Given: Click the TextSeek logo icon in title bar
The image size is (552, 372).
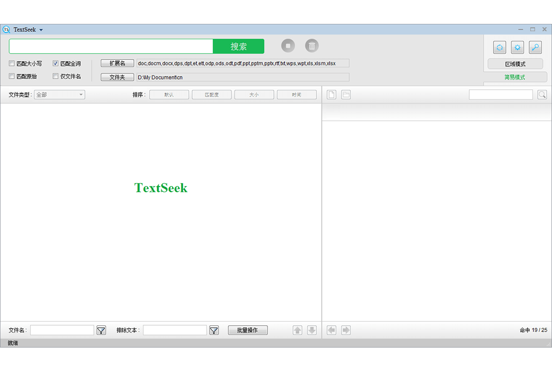Looking at the screenshot, I should (6, 30).
